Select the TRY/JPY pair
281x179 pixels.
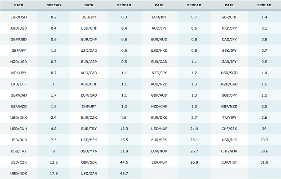229,117
